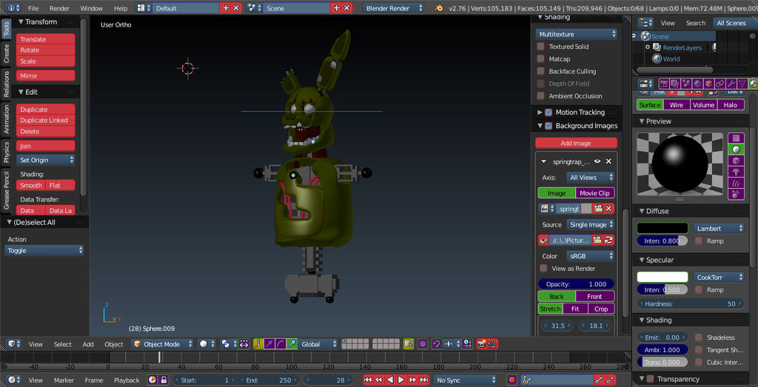Image resolution: width=758 pixels, height=387 pixels.
Task: Open sRGB color space dropdown
Action: (590, 255)
